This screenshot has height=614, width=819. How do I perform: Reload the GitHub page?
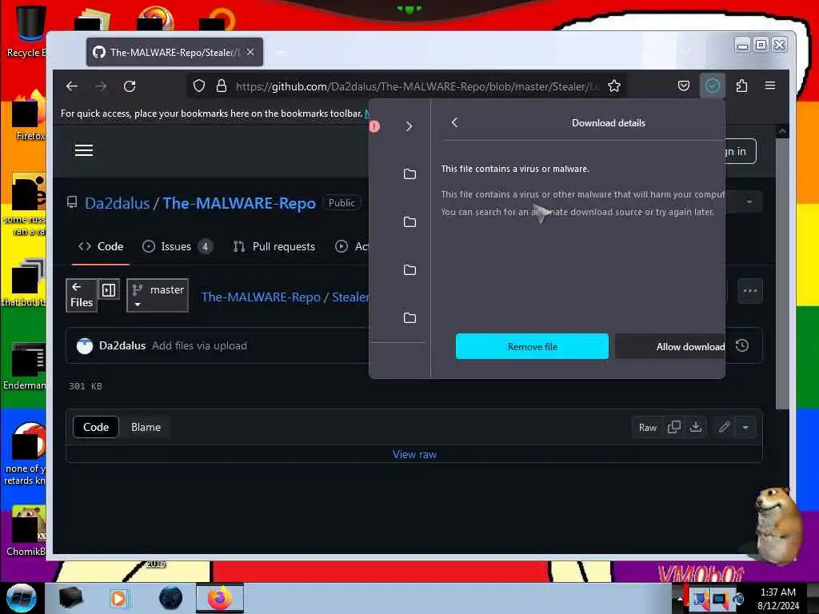[130, 86]
